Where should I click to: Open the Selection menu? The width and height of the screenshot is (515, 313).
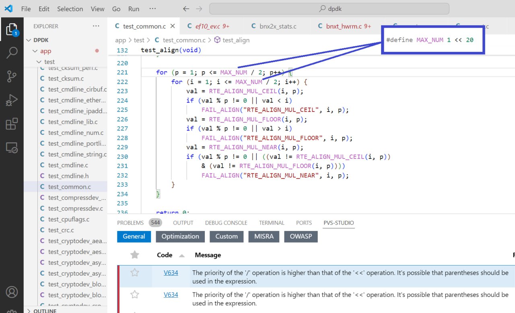click(70, 9)
